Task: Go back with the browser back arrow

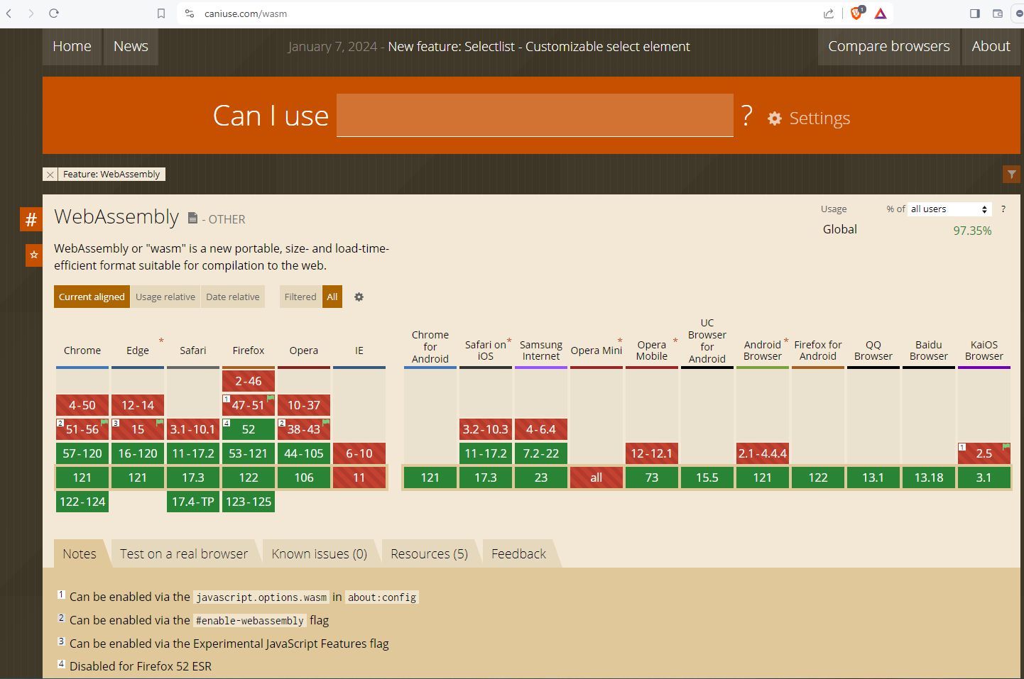Action: point(9,13)
